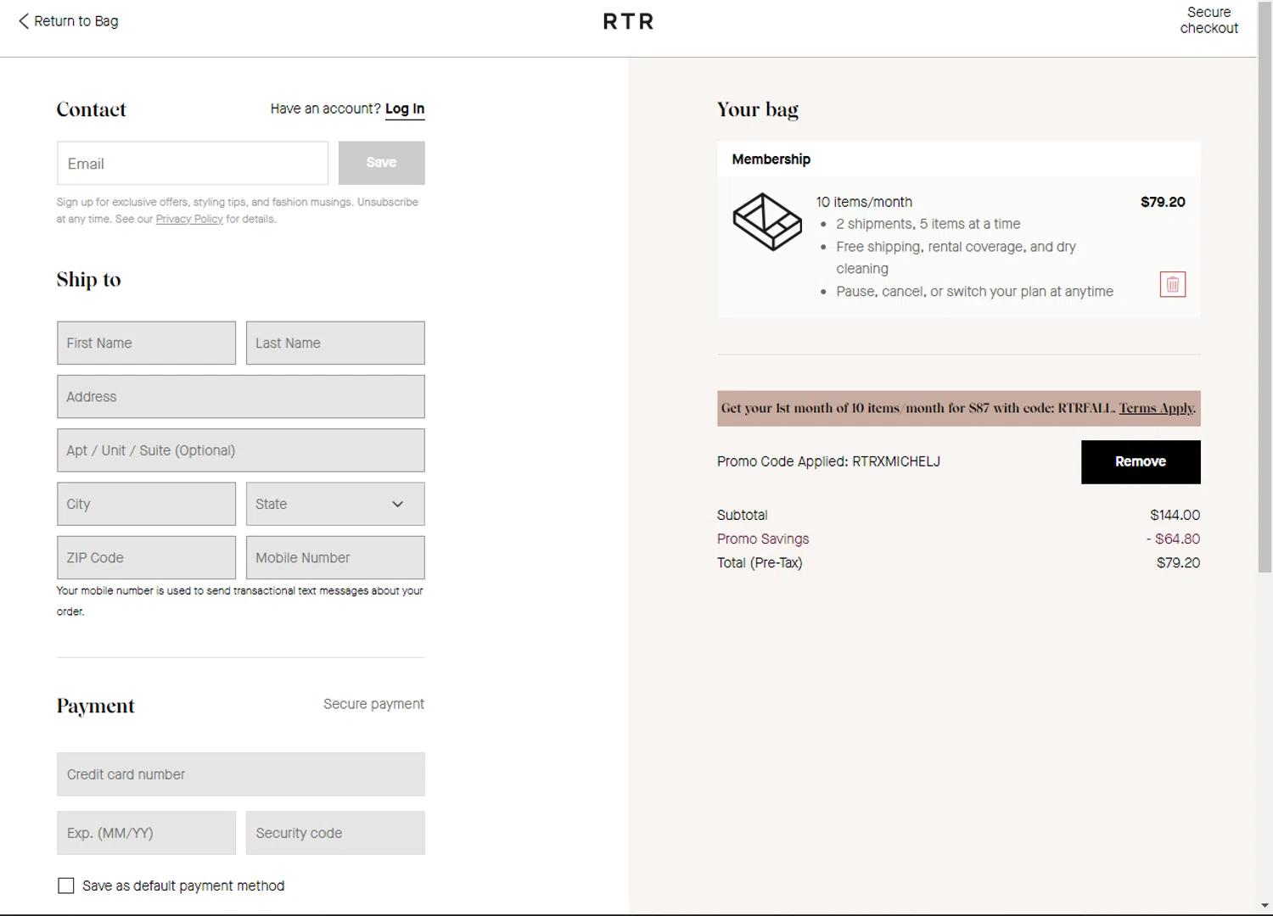Viewport: 1273px width, 916px height.
Task: Click the First Name field
Action: click(x=146, y=343)
